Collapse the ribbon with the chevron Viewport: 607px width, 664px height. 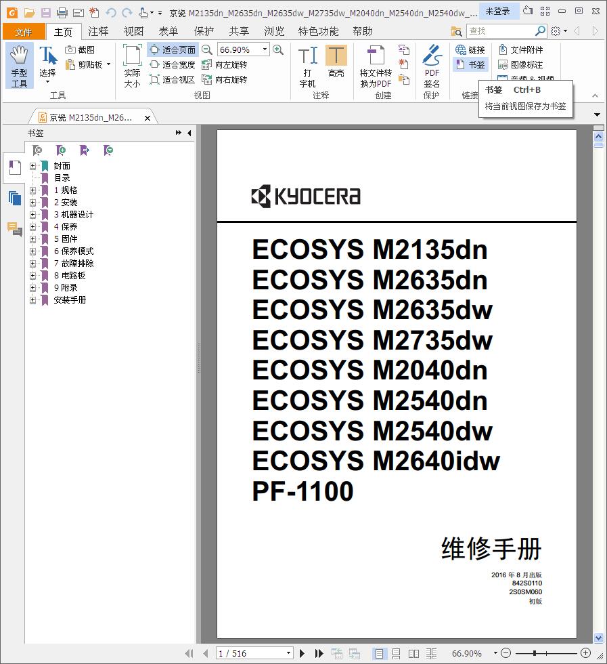point(595,96)
